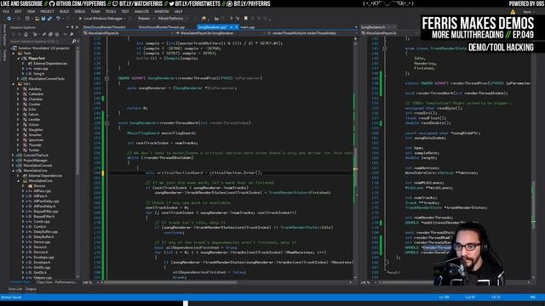545x306 pixels.
Task: Click Collapse All icon in Solution Explorer
Action: coord(50,34)
